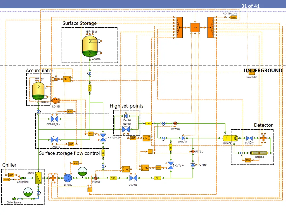Image resolution: width=286 pixels, height=215 pixels.
Task: Select the LP1a02 pump
Action: tap(68, 178)
